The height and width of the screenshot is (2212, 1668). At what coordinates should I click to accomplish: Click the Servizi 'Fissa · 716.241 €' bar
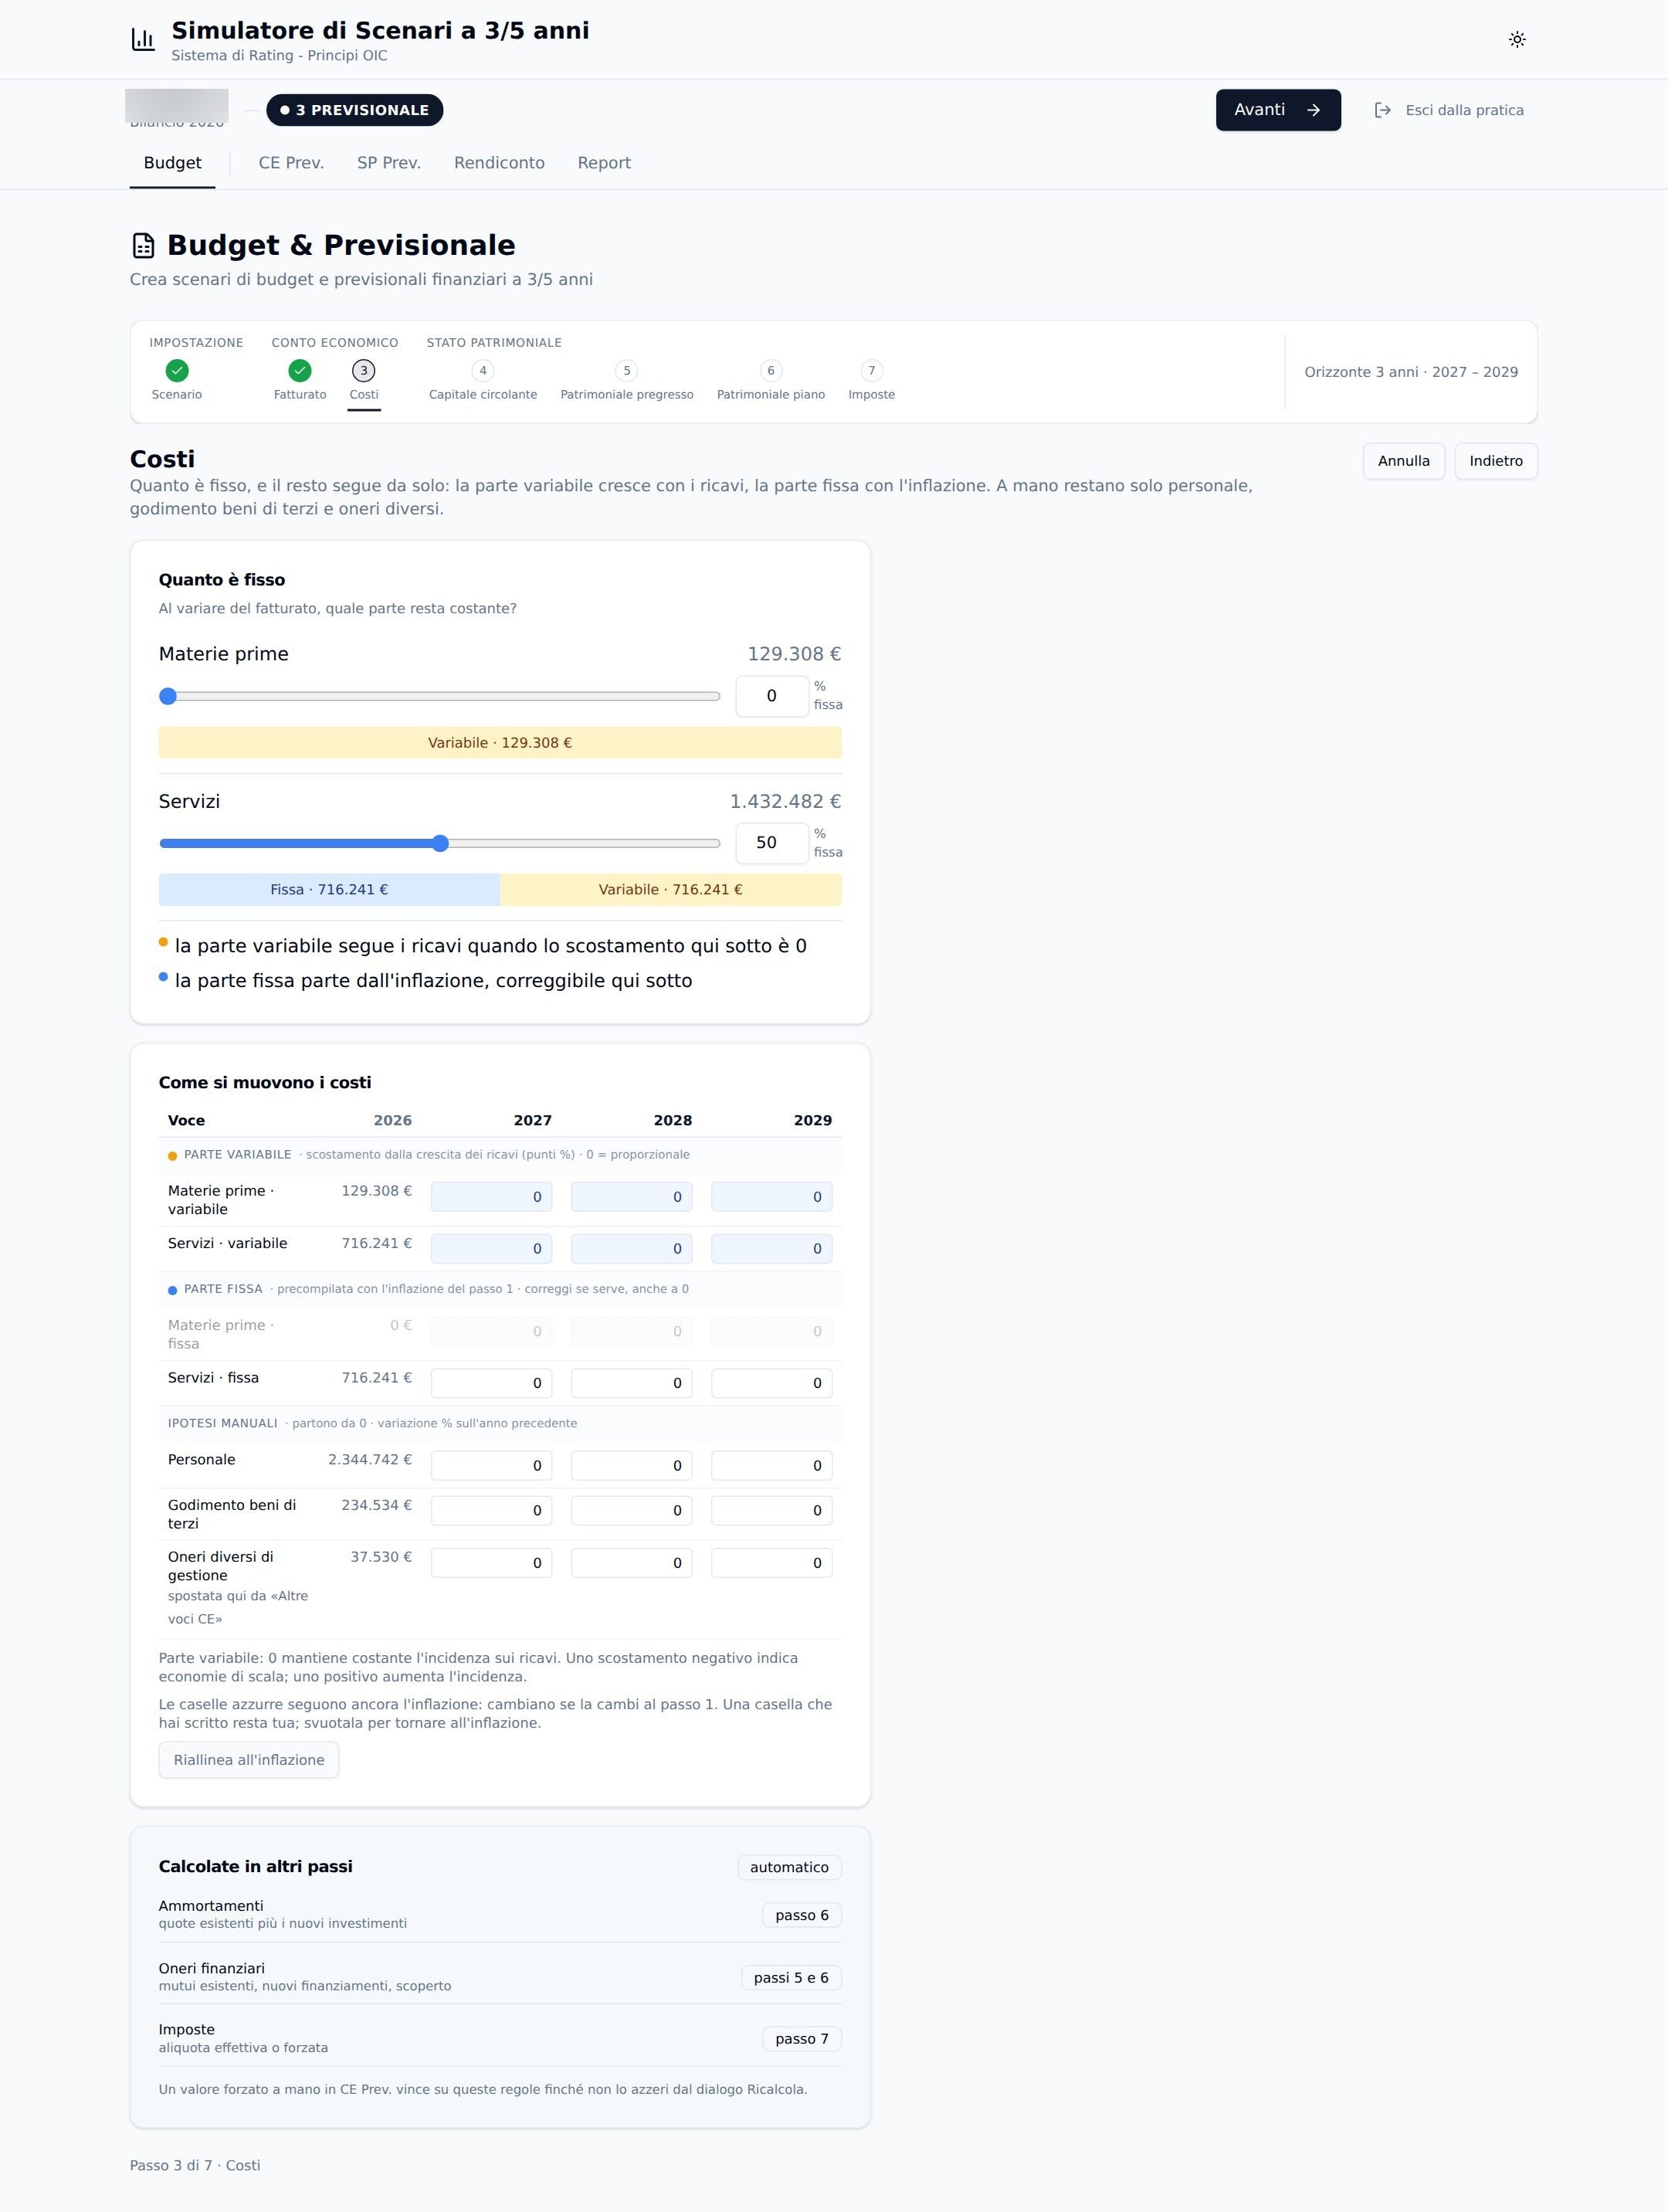pos(329,890)
